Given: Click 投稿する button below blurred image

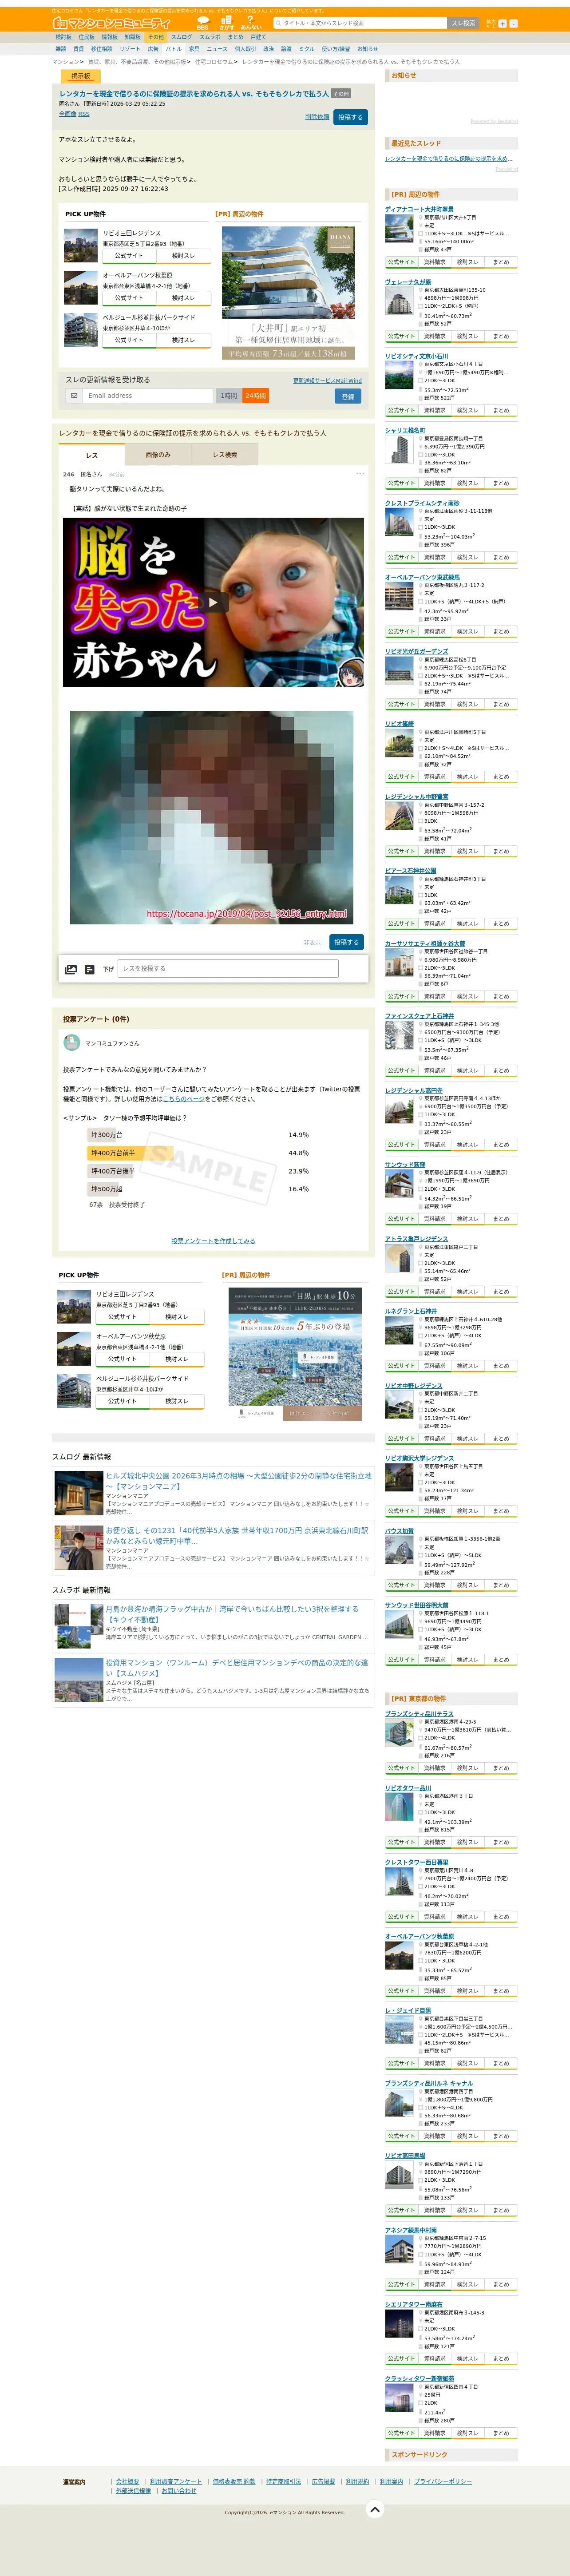Looking at the screenshot, I should [x=346, y=942].
